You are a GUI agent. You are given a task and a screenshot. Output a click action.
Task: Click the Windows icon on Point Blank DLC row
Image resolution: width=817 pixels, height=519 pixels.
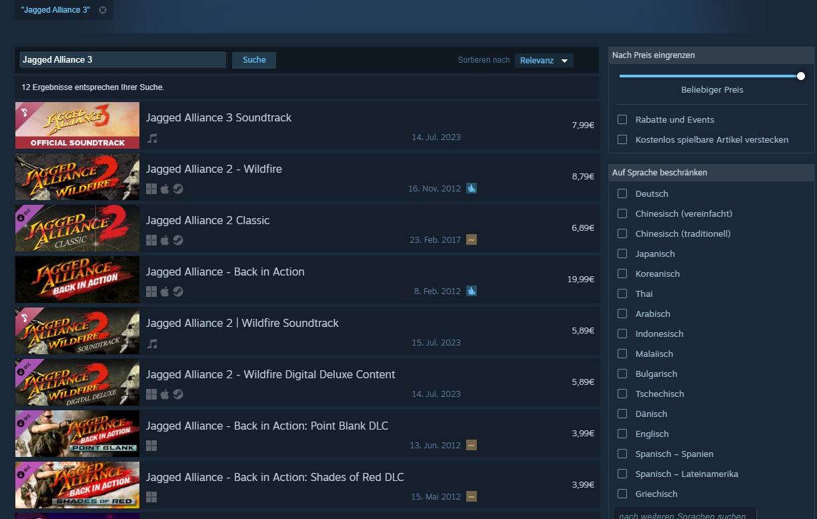[x=151, y=446]
